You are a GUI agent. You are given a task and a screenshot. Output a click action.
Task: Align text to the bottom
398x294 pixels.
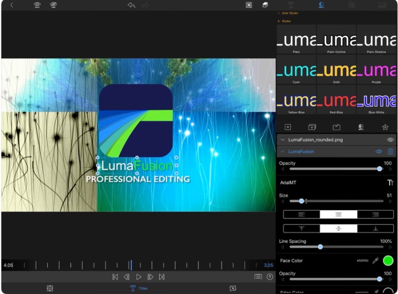(x=376, y=228)
